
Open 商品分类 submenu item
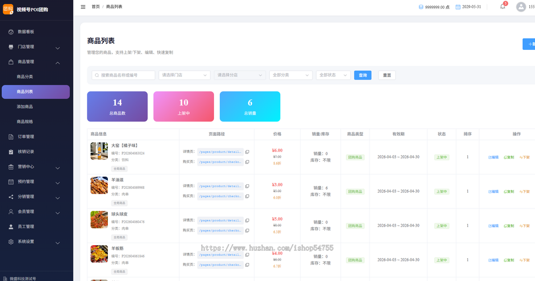point(36,77)
